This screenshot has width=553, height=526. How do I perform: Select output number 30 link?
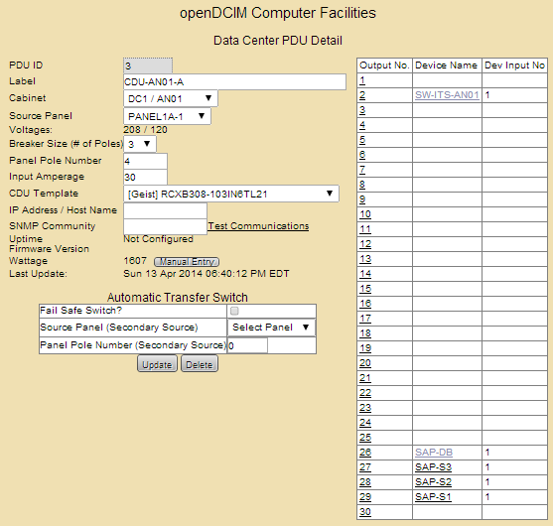click(x=365, y=511)
